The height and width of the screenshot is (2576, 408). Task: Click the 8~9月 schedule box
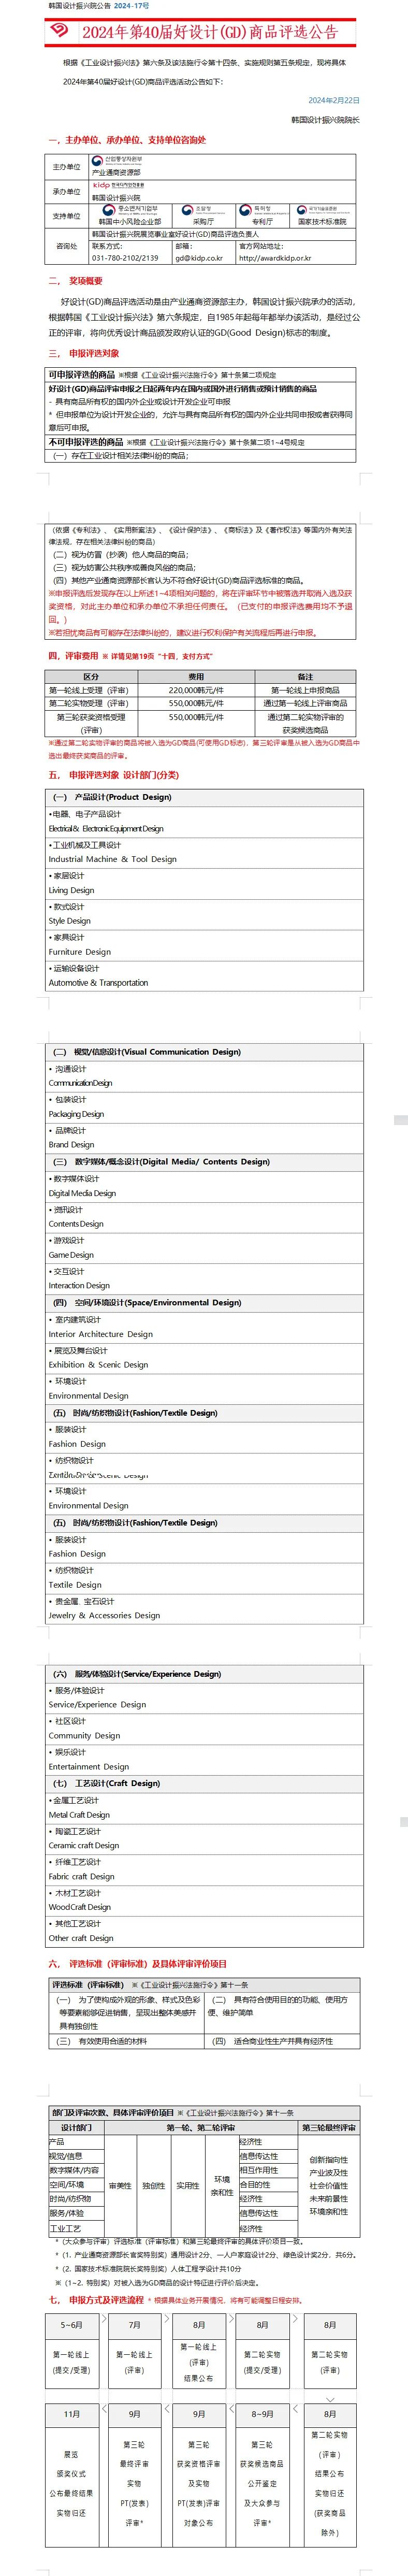tap(262, 2414)
